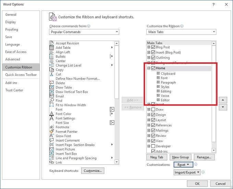Viewport: 233px width, 189px height.
Task: Click the Delete command icon
Action: [x=51, y=83]
